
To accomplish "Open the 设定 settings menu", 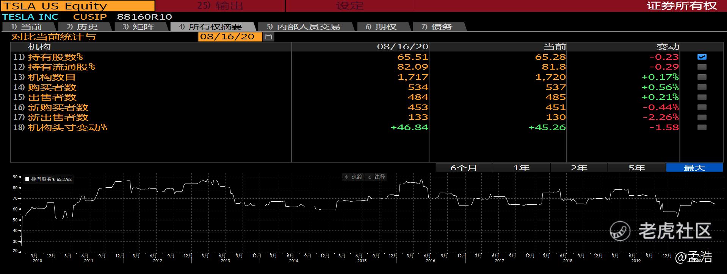I will pos(349,6).
